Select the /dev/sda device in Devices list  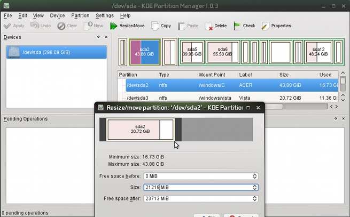coord(45,52)
